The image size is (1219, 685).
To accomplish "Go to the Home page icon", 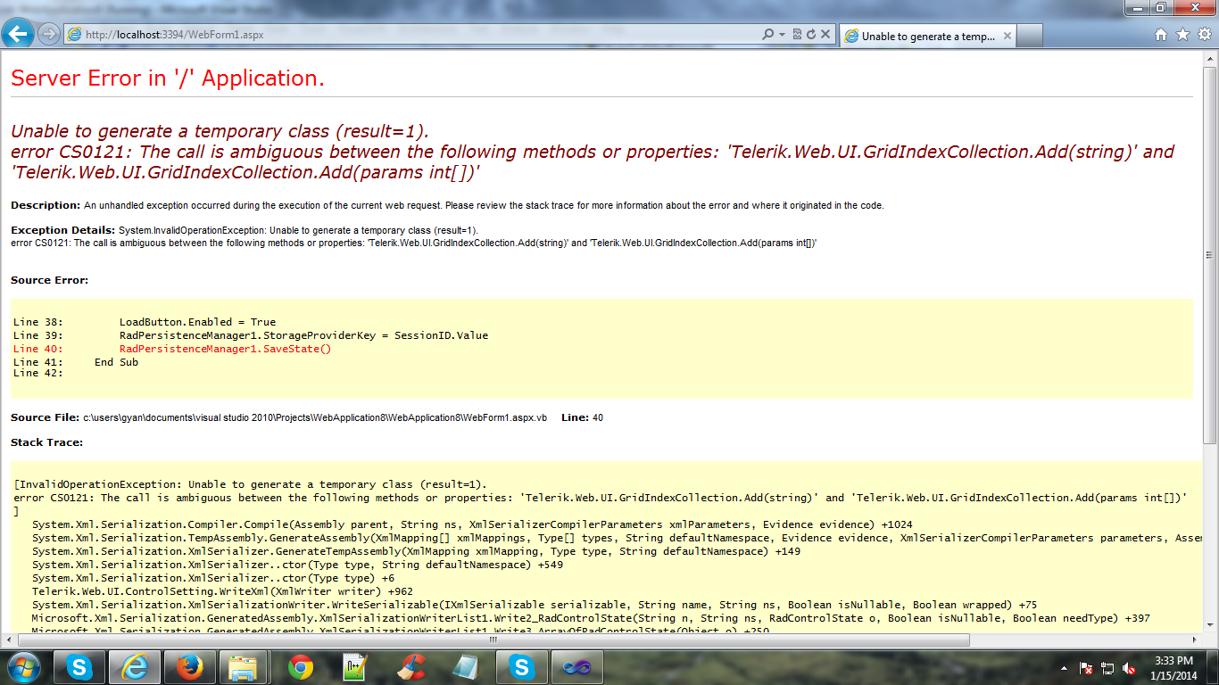I will click(1161, 35).
